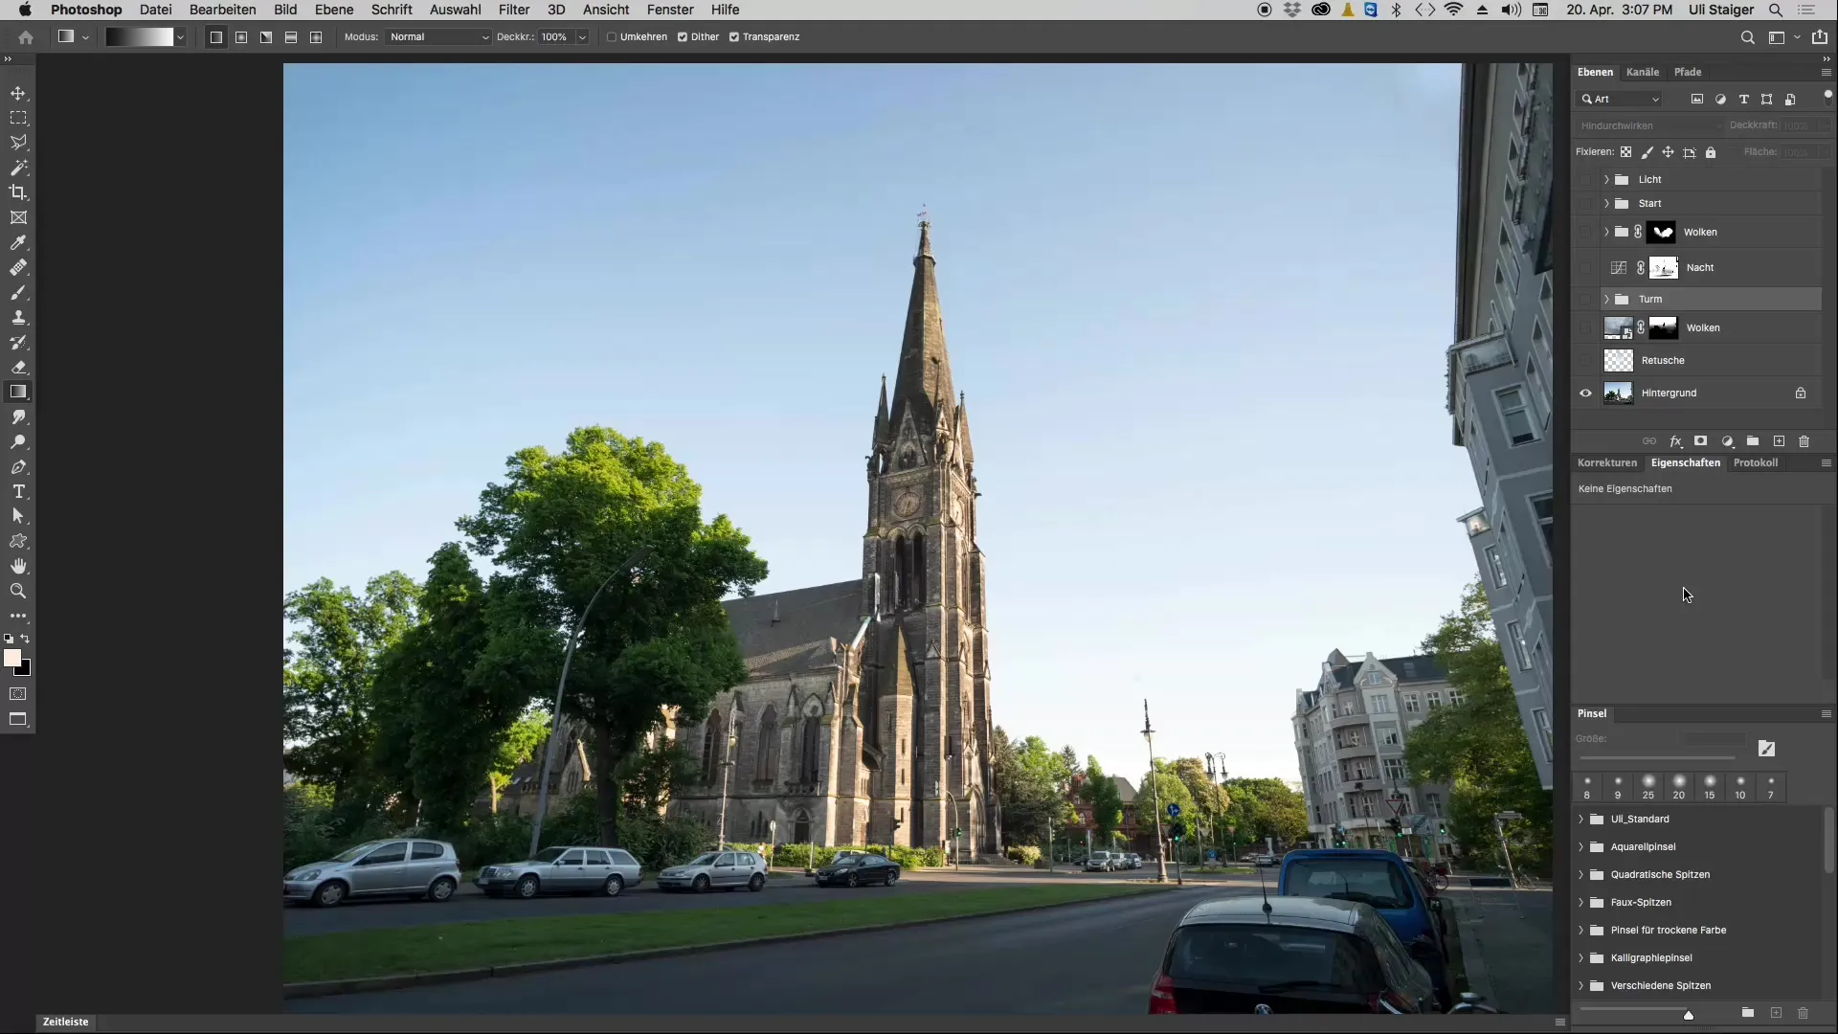Expand the Aquarellpinsel brush folder
Viewport: 1838px width, 1034px height.
[1581, 847]
